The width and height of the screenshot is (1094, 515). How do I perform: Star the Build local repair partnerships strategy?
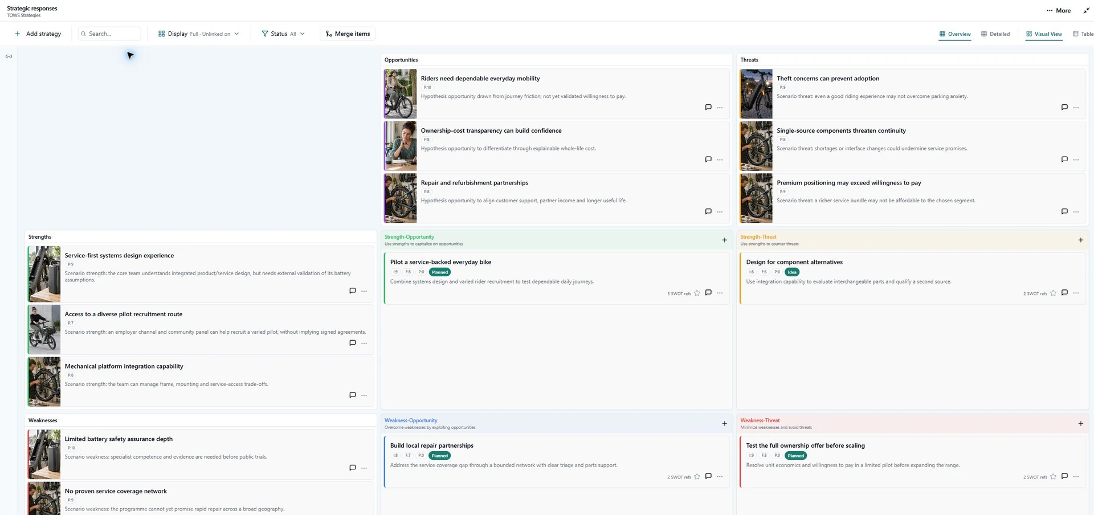pos(697,476)
